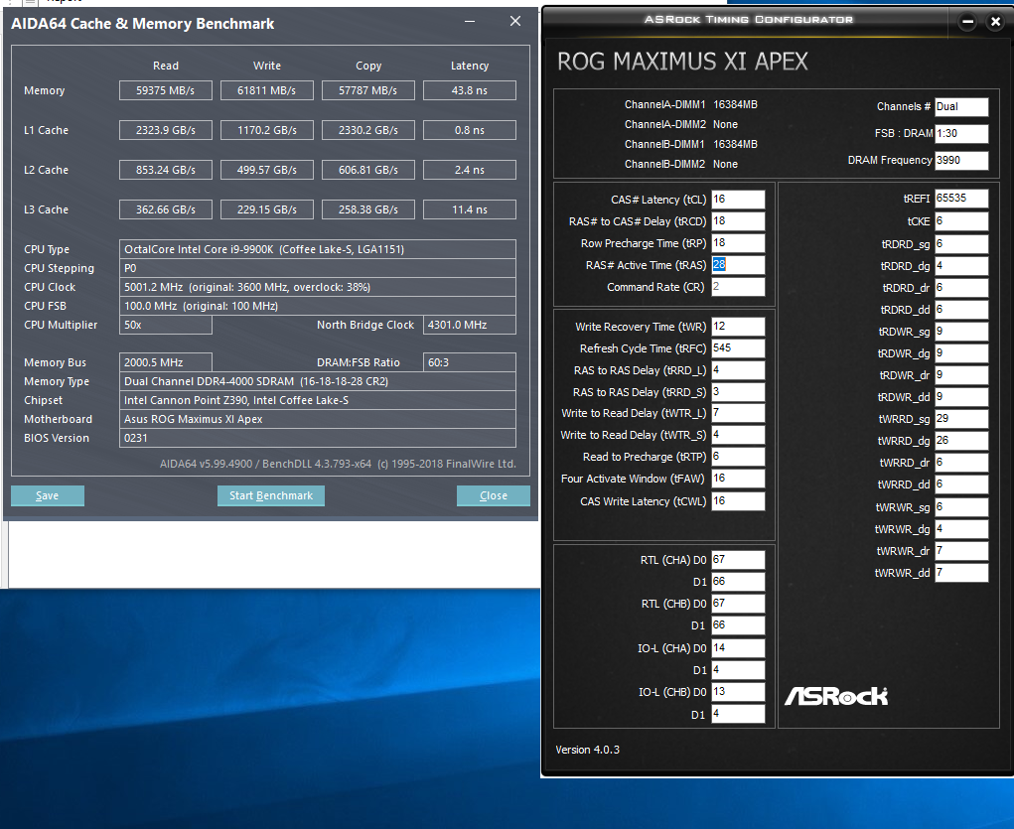Click DRAM:FSB Ratio value 60:3
This screenshot has width=1014, height=829.
(470, 362)
